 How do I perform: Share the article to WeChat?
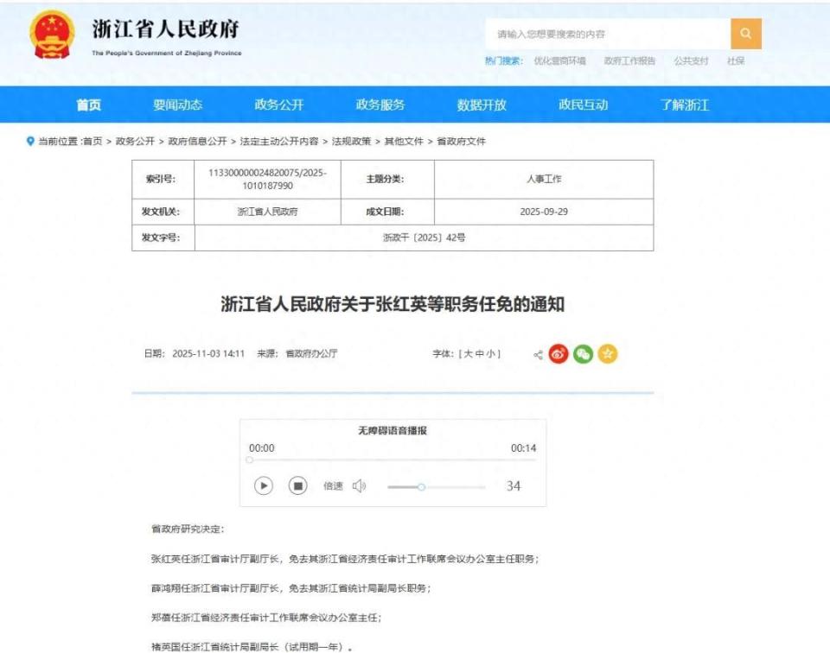point(583,354)
